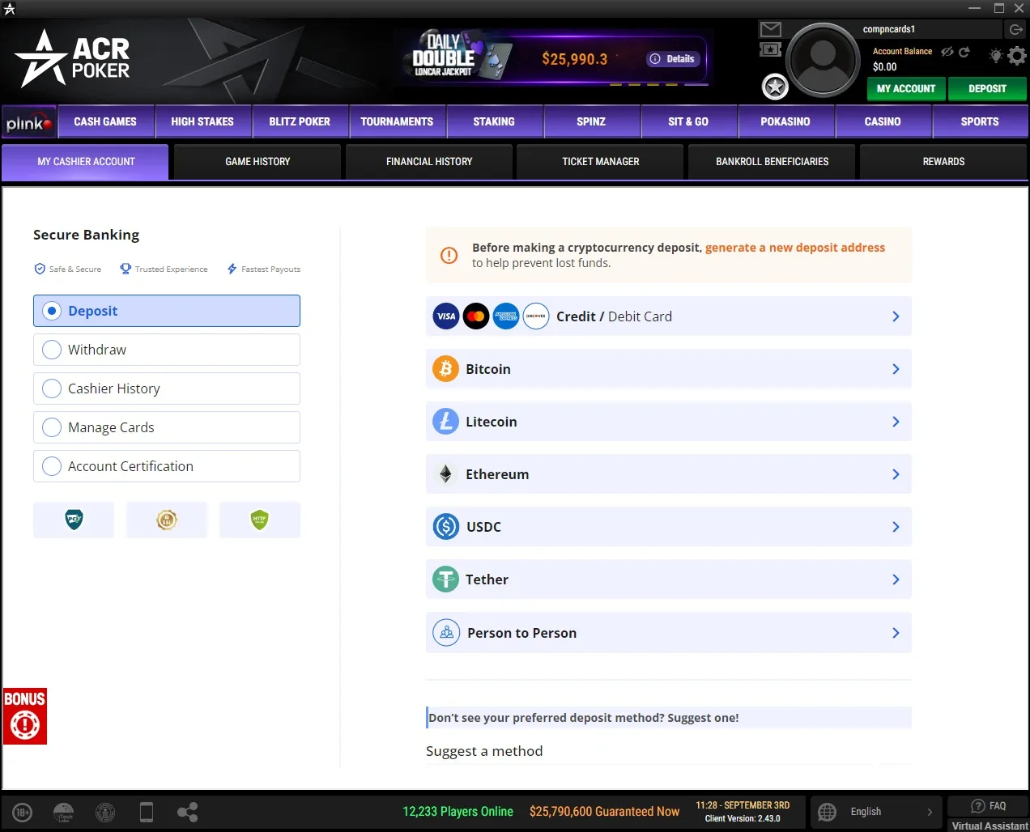Screen dimensions: 1030x832
Task: Open the FAQ button
Action: tap(988, 806)
